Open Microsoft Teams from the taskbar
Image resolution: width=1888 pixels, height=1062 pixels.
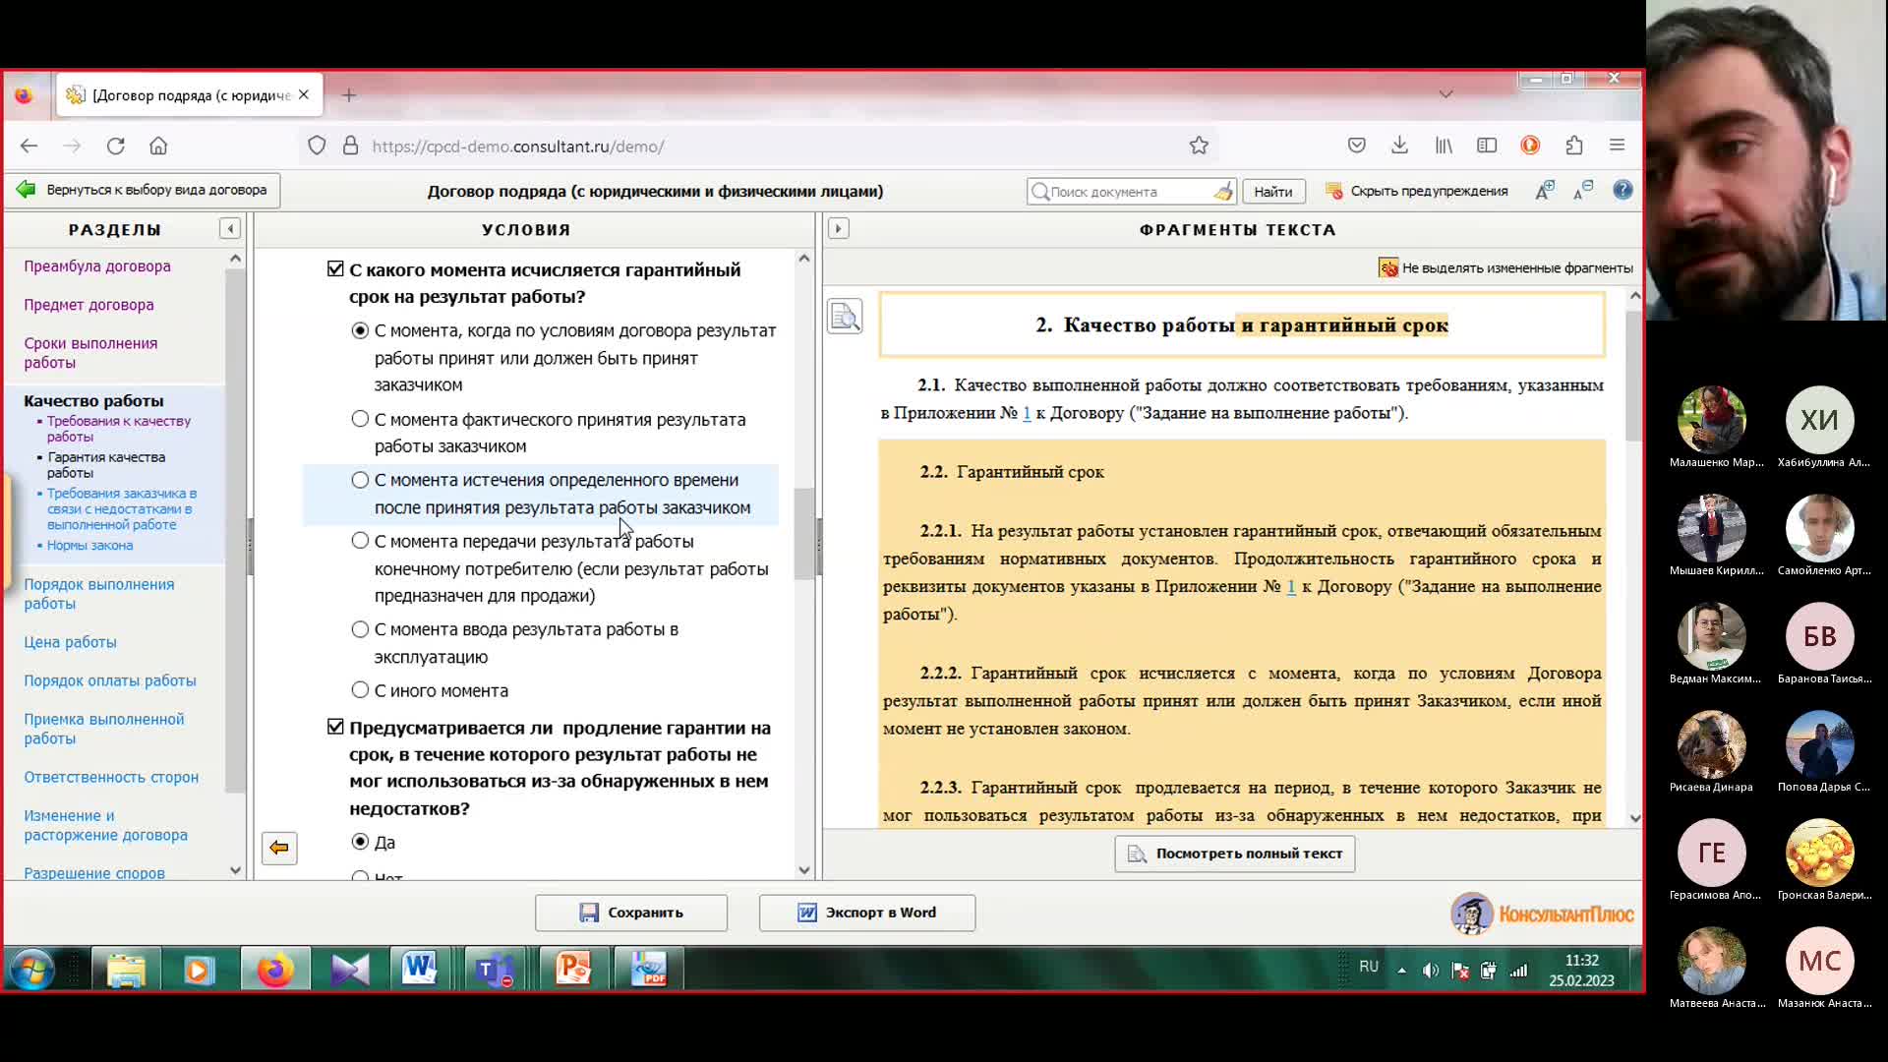495,970
